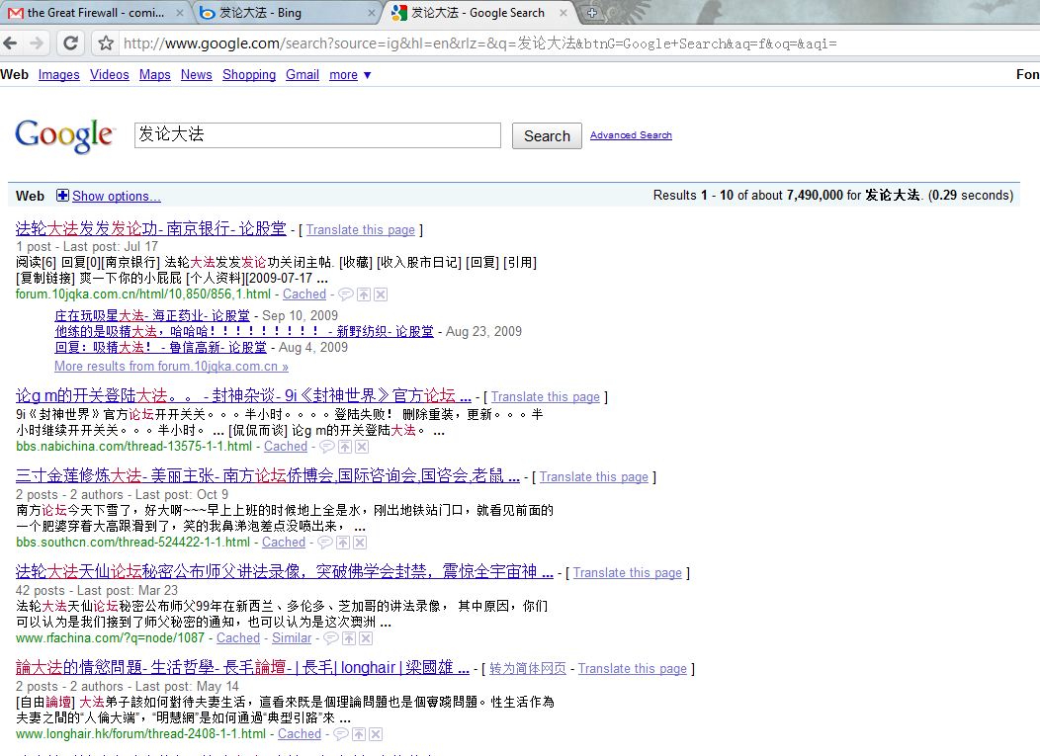Image resolution: width=1040 pixels, height=756 pixels.
Task: Open sub-result 新野纺织-论股堂
Action: click(244, 332)
